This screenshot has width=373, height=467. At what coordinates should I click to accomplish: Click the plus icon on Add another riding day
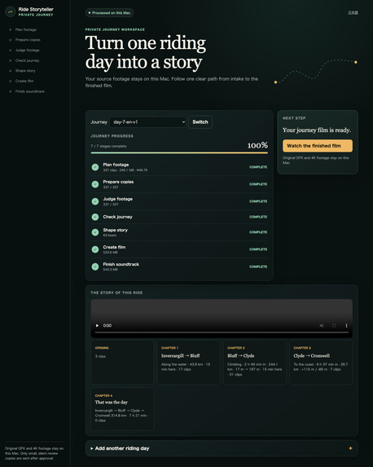(350, 448)
